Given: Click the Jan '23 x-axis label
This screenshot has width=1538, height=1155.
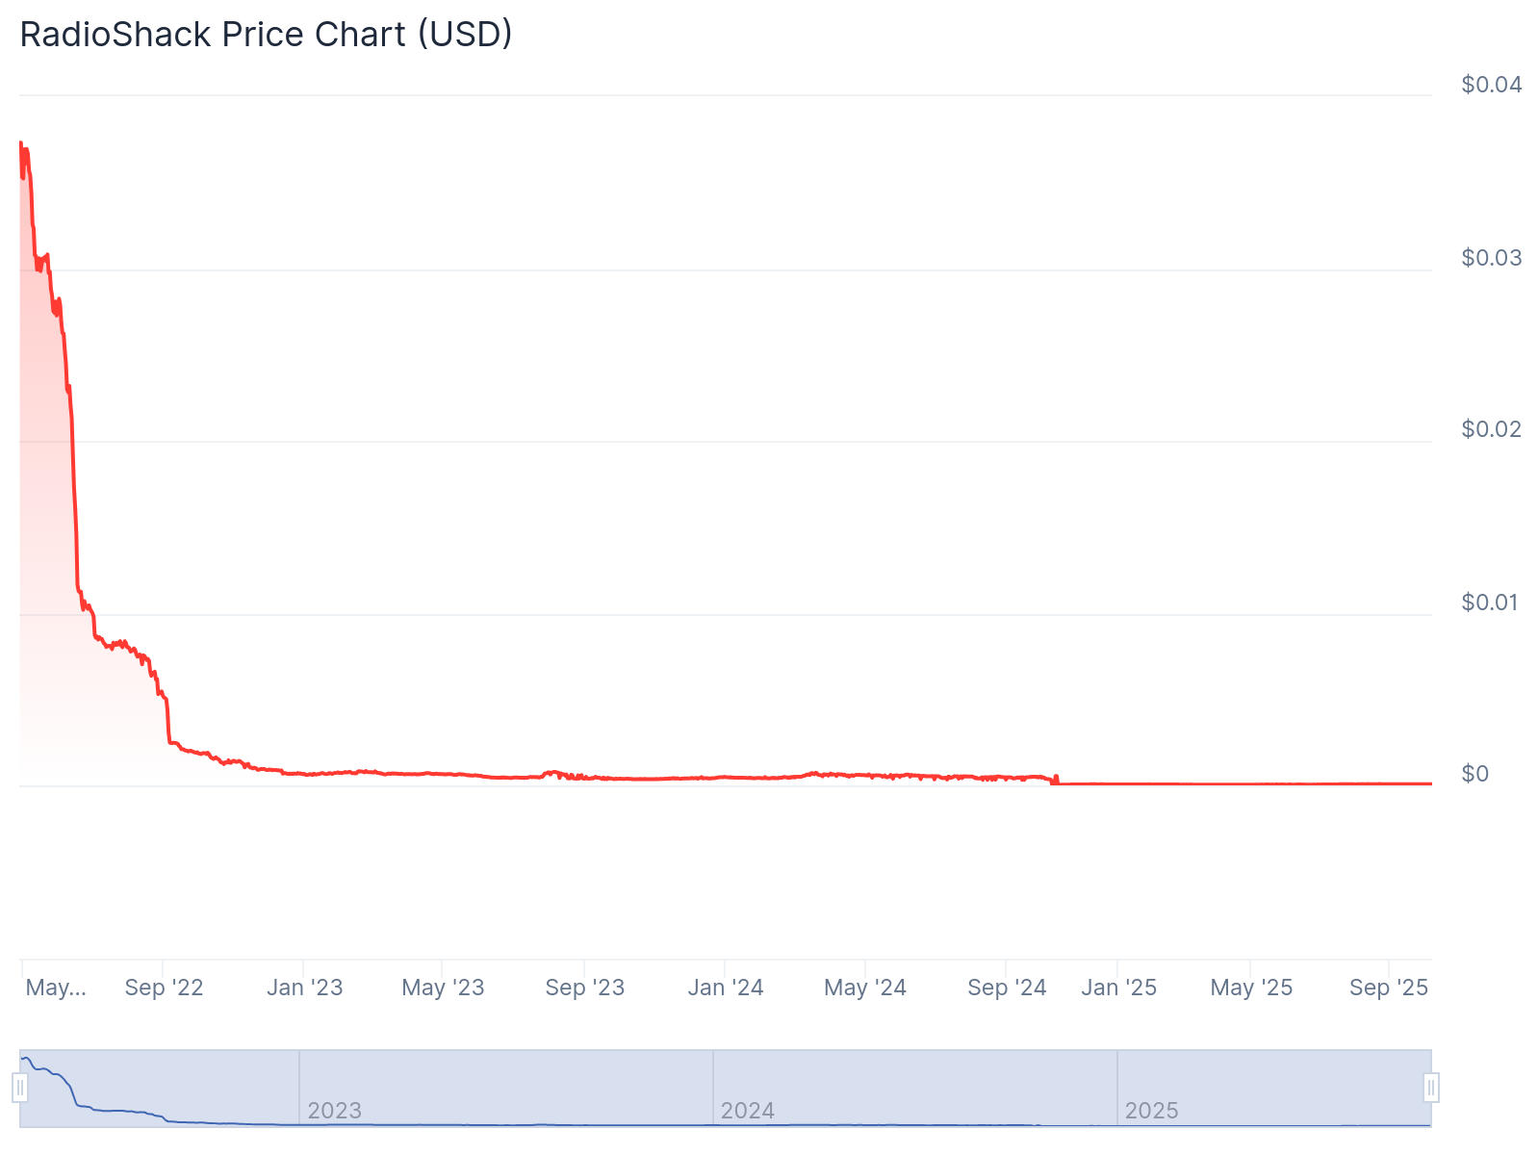Looking at the screenshot, I should point(304,988).
